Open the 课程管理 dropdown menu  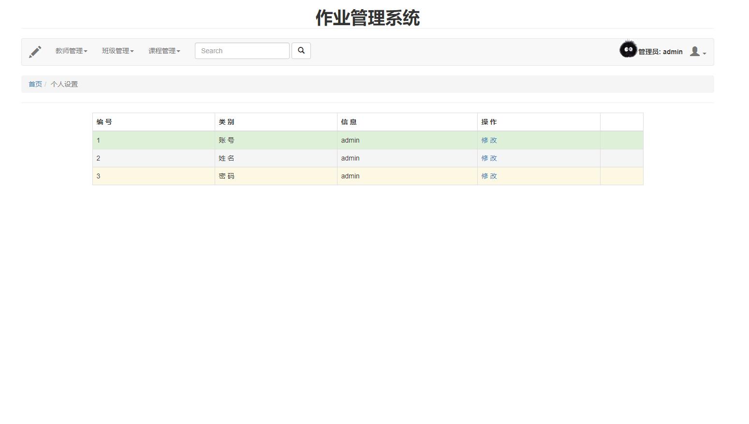[x=164, y=50]
